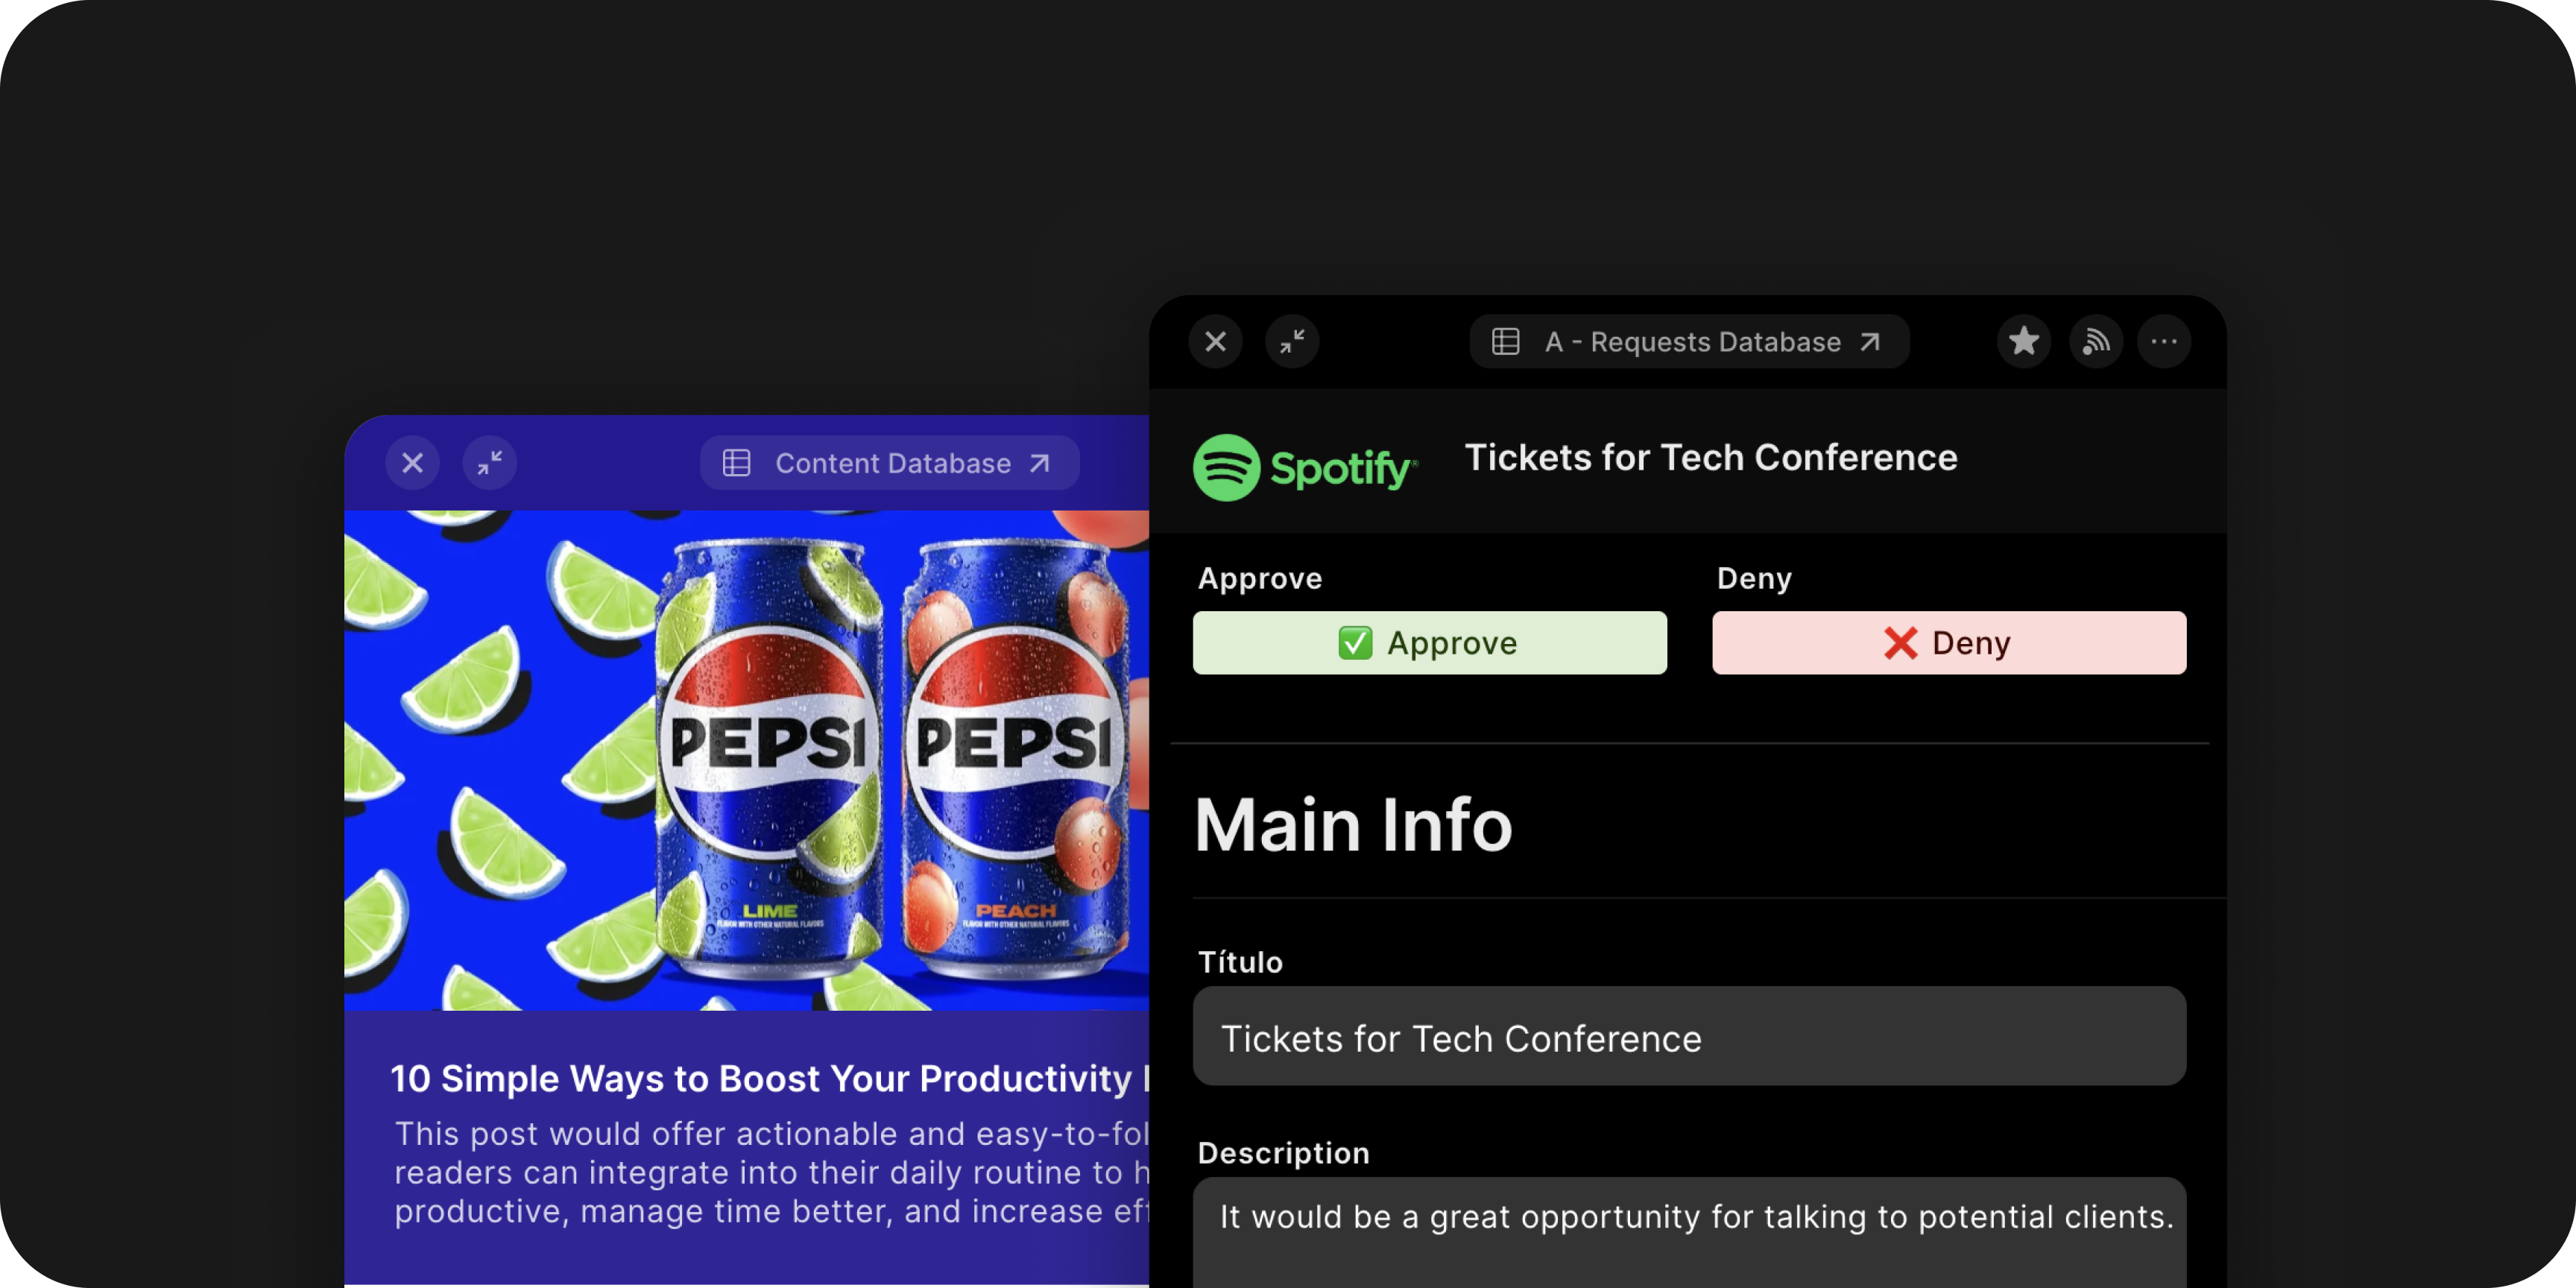This screenshot has height=1288, width=2576.
Task: Click table icon beside Content Database
Action: tap(737, 463)
